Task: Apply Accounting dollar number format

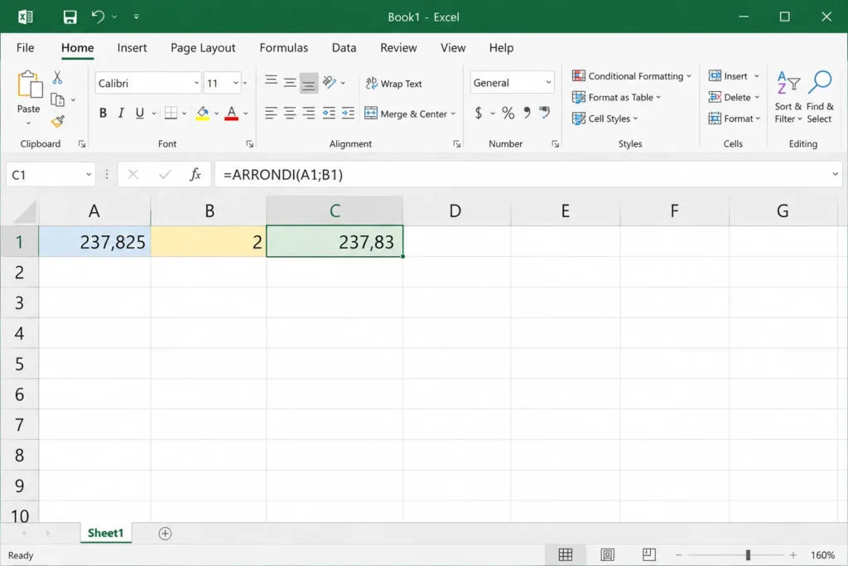Action: [479, 113]
